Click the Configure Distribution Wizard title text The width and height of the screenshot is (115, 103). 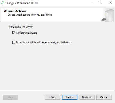[x=22, y=3]
